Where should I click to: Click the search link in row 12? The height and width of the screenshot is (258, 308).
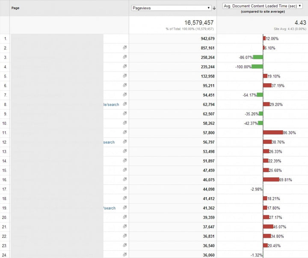(x=109, y=142)
